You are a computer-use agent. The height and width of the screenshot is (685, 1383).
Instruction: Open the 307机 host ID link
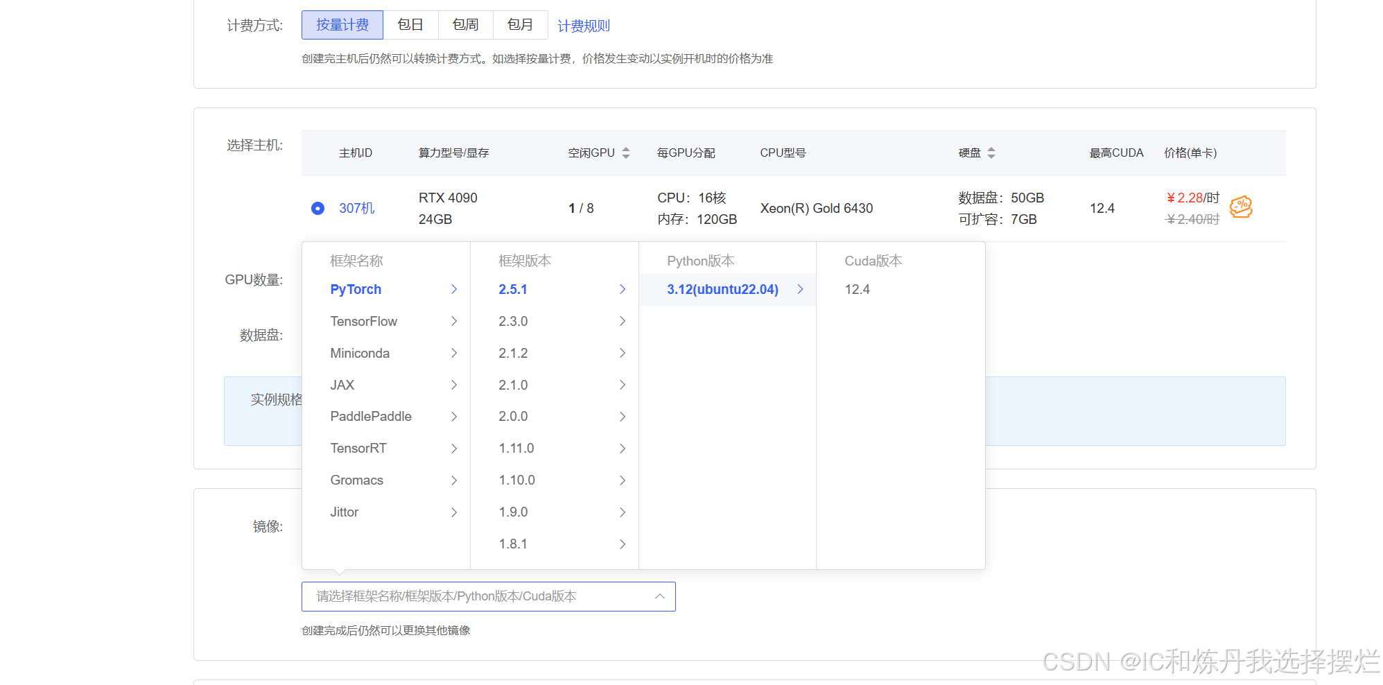pyautogui.click(x=356, y=208)
